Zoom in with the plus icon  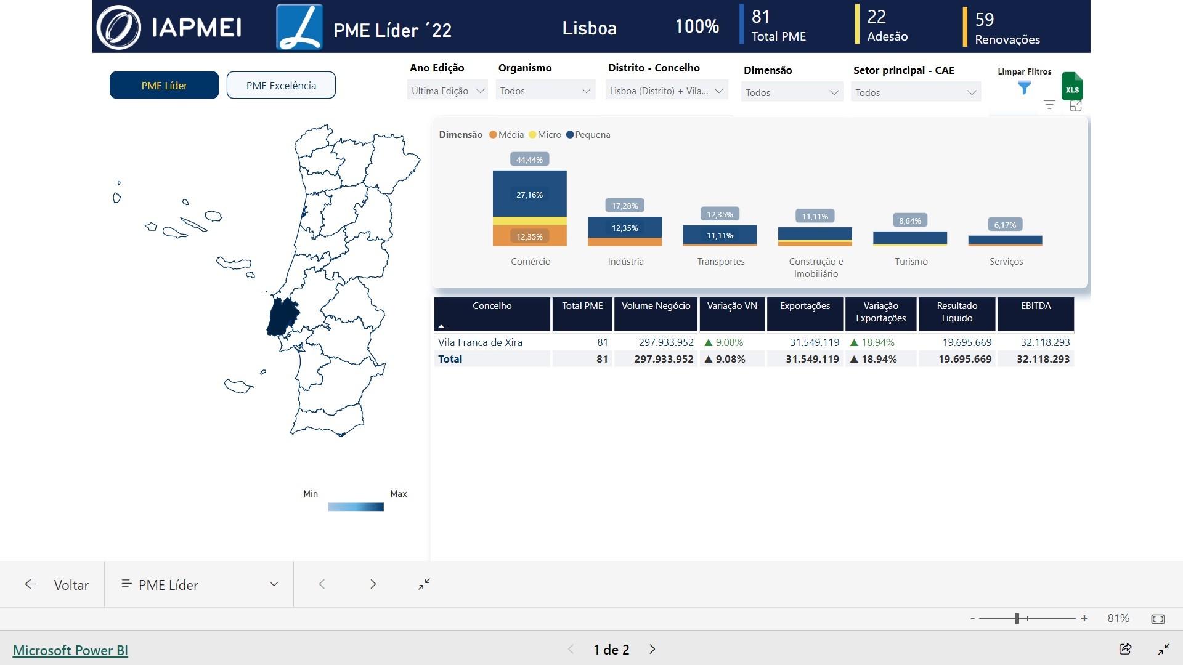(x=1084, y=618)
